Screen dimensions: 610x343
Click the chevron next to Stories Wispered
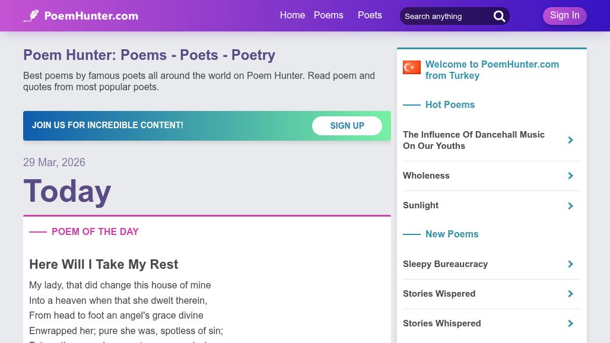tap(570, 294)
